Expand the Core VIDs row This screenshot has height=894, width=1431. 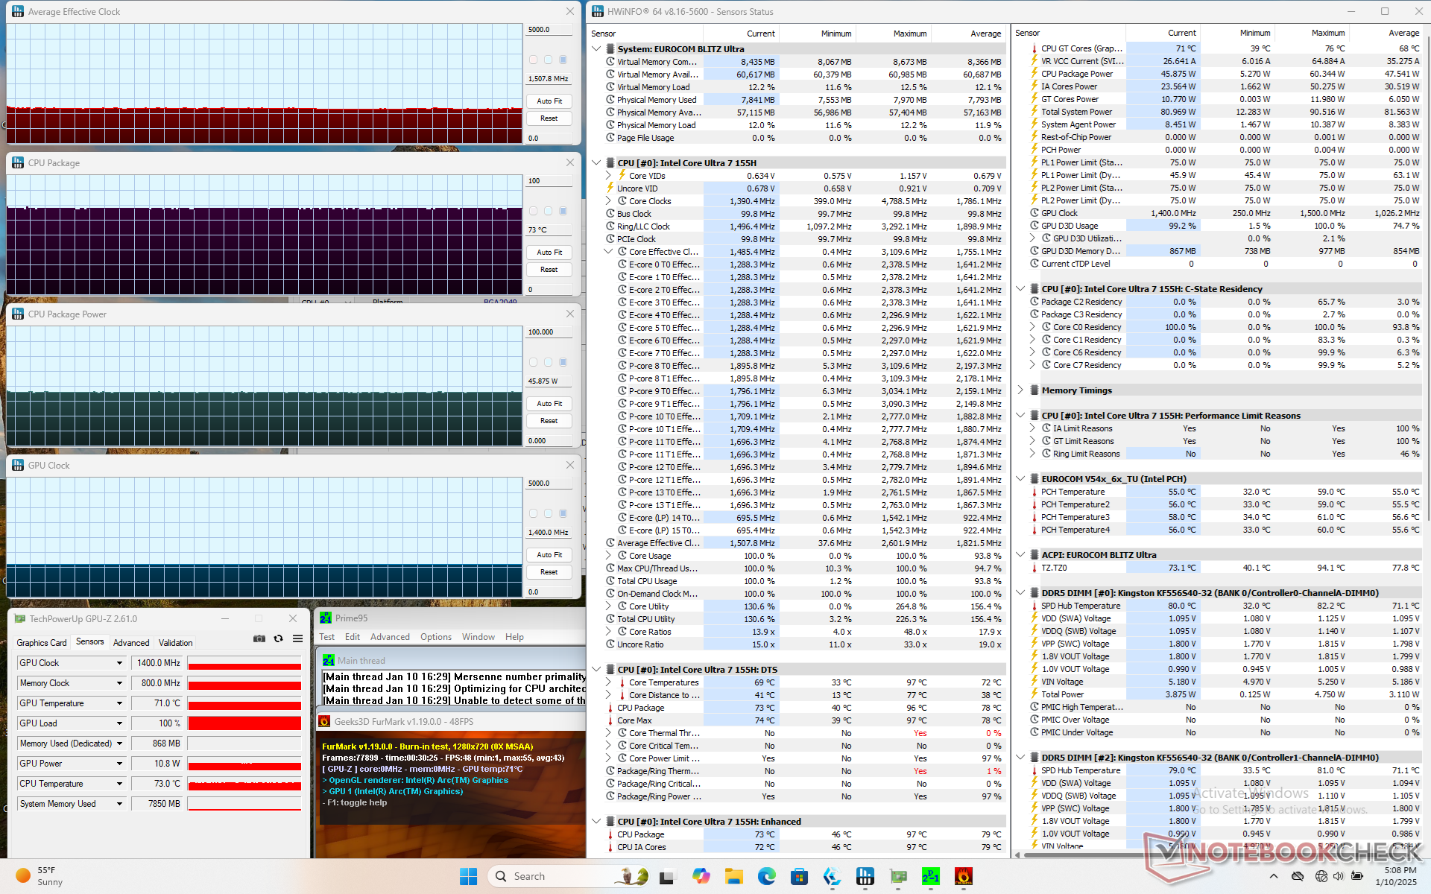pos(608,176)
